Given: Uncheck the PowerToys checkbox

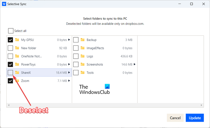Looking at the screenshot, I should [x=10, y=65].
